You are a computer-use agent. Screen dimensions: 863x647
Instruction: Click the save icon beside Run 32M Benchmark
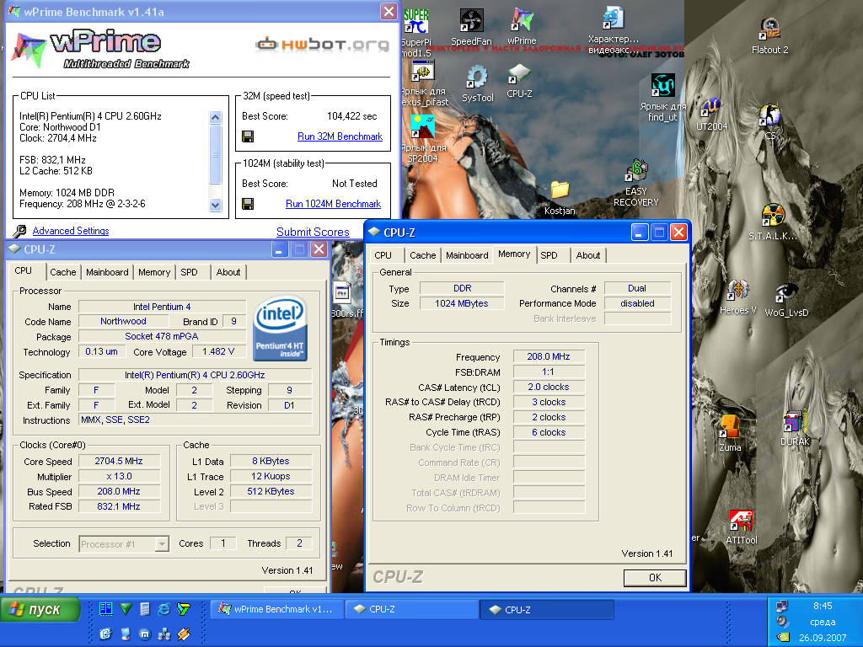point(249,136)
